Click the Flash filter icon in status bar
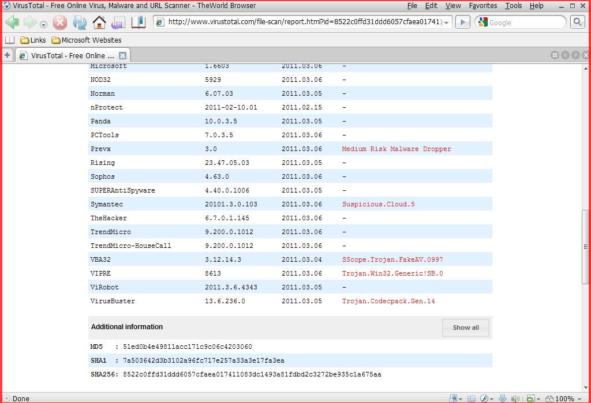The width and height of the screenshot is (591, 403). point(484,398)
